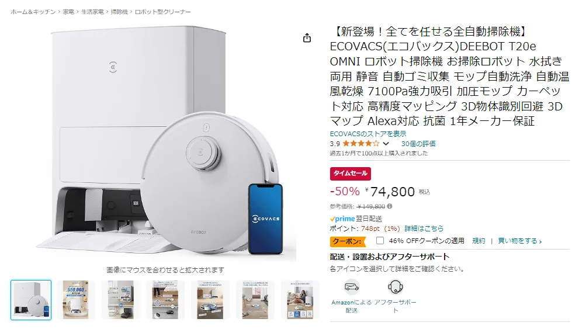Click the red タイムセール badge

[x=351, y=174]
